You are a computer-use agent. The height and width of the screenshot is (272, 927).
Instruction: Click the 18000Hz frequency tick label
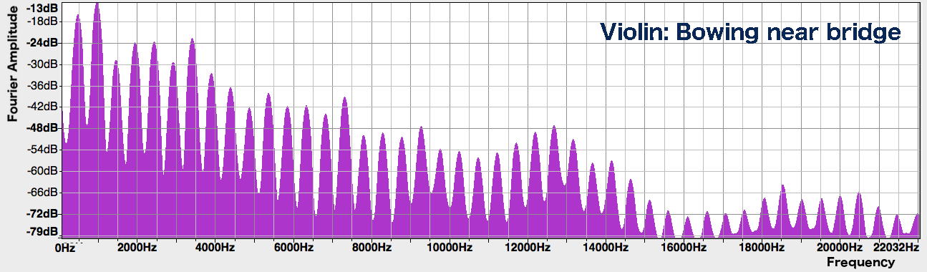coord(762,248)
